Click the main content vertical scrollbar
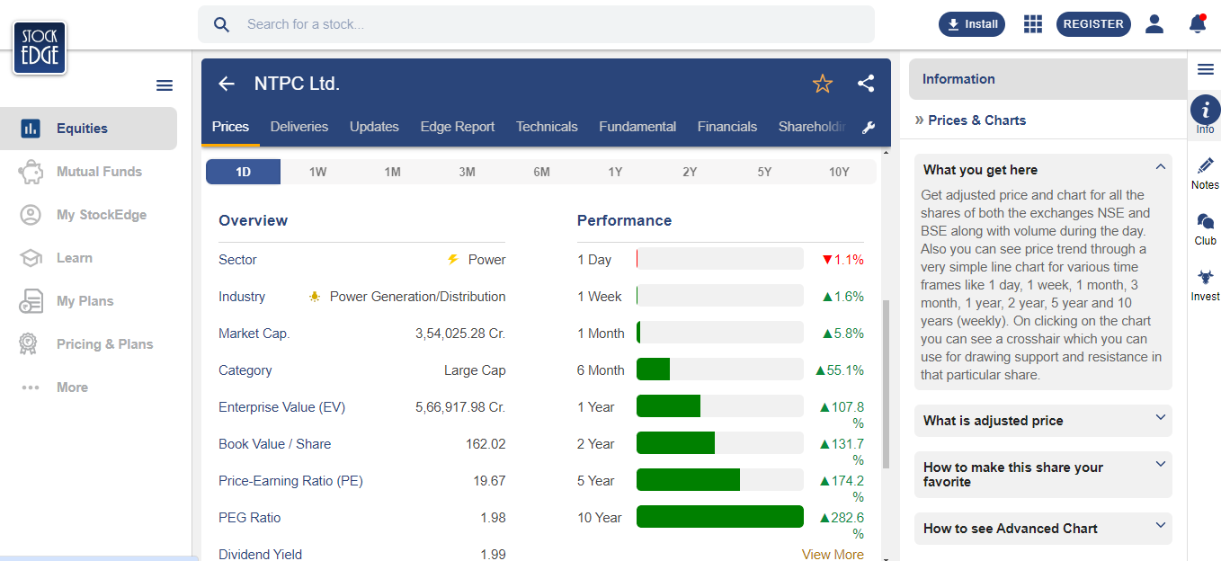This screenshot has height=561, width=1221. coord(886,384)
